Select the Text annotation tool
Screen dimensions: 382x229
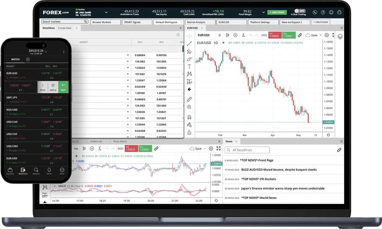click(189, 67)
